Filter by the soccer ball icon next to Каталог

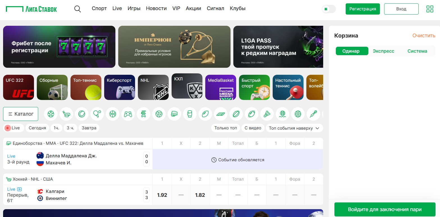coord(51,114)
